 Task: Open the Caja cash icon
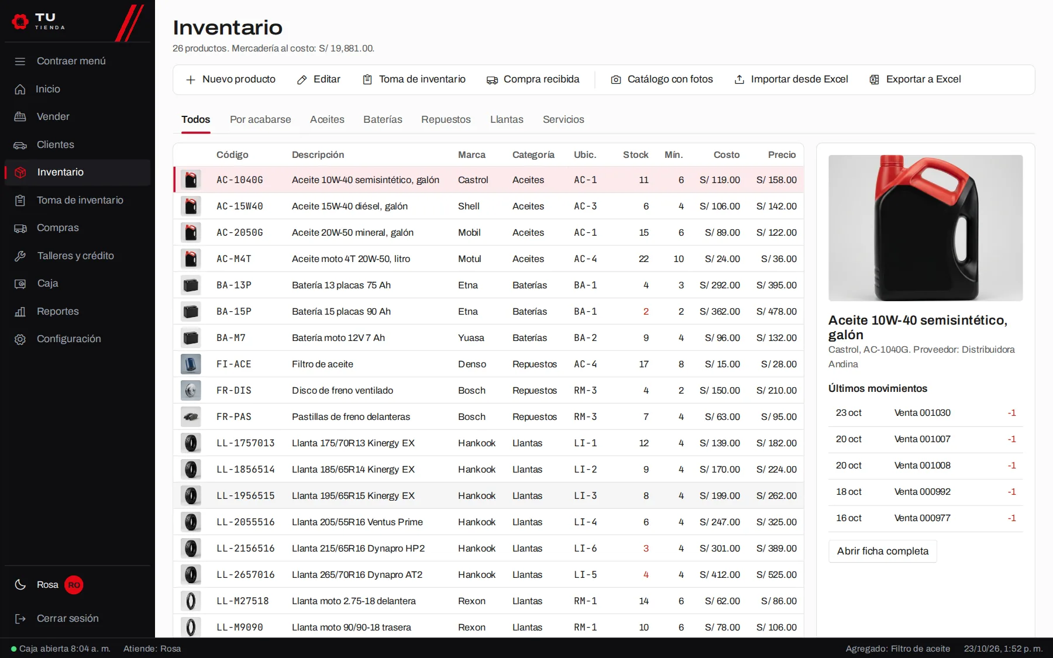coord(20,284)
